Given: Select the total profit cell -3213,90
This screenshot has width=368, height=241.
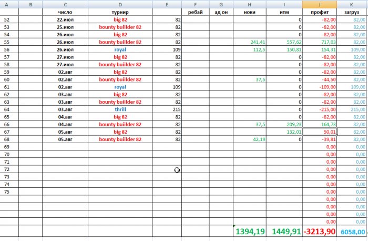Looking at the screenshot, I should click(320, 231).
